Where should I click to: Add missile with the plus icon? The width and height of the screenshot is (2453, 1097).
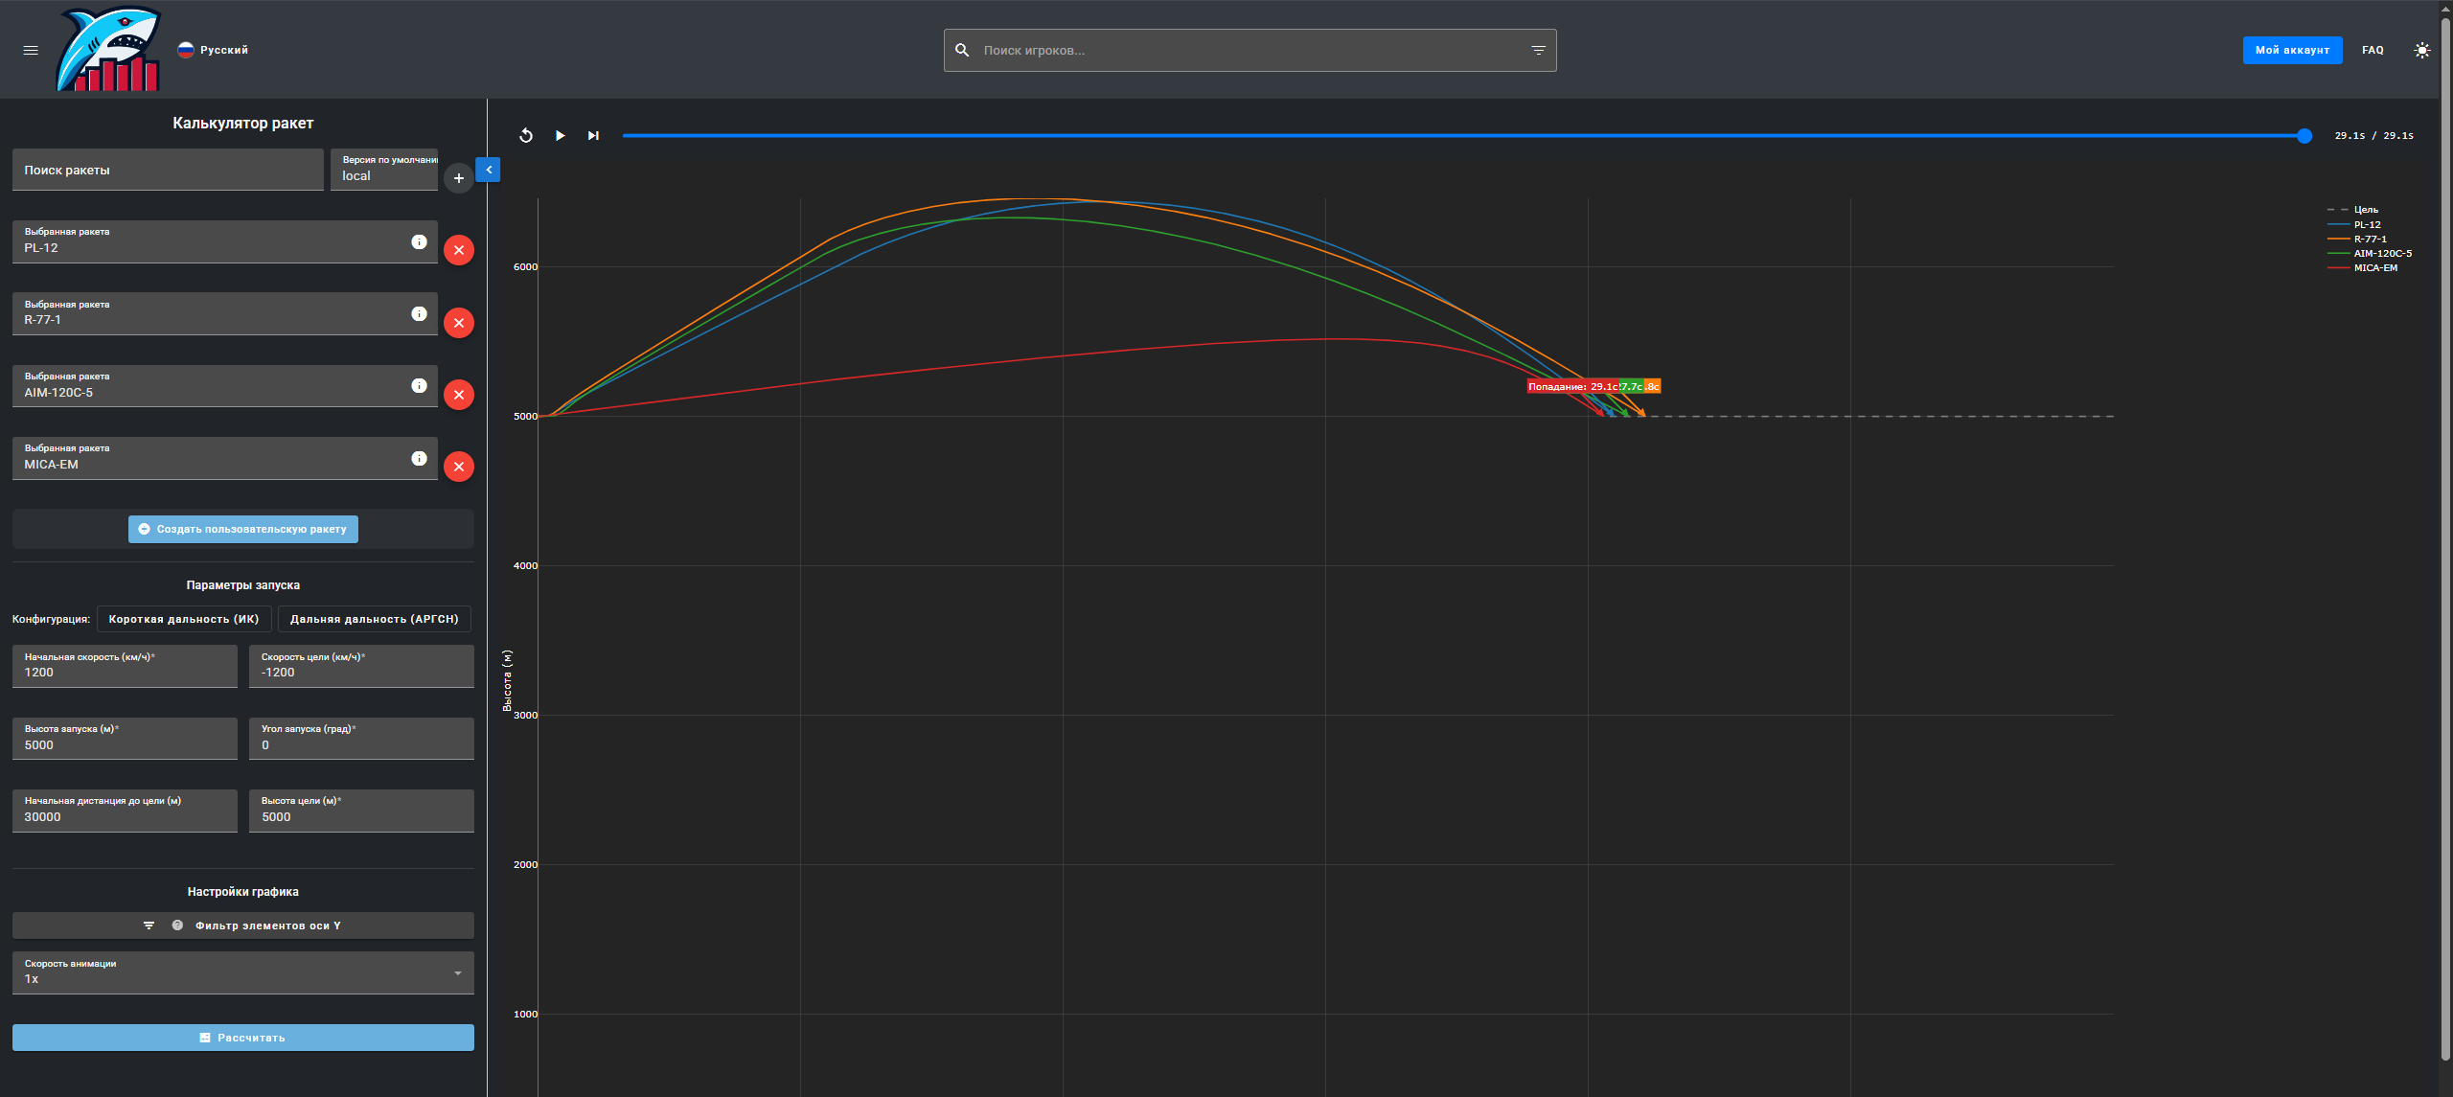click(x=459, y=178)
